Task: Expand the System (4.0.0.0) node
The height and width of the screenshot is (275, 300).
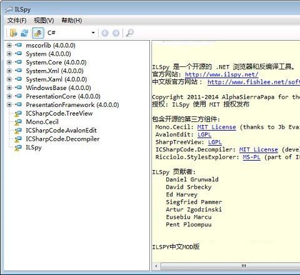Action: [9, 54]
